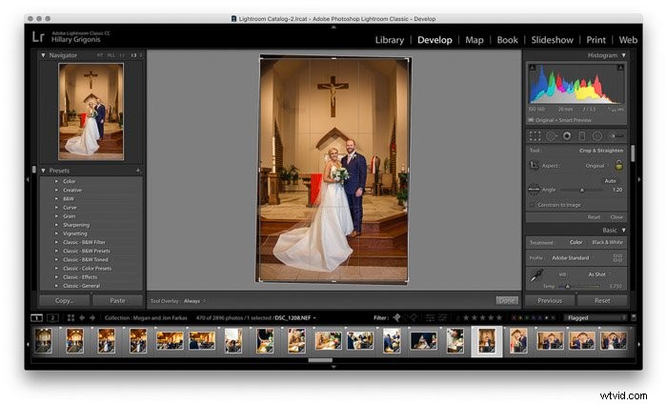This screenshot has width=667, height=405.
Task: Filter by unflagged flag icon
Action: [405, 317]
